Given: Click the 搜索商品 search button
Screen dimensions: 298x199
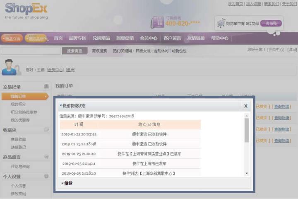Looking at the screenshot, I should [x=74, y=51].
